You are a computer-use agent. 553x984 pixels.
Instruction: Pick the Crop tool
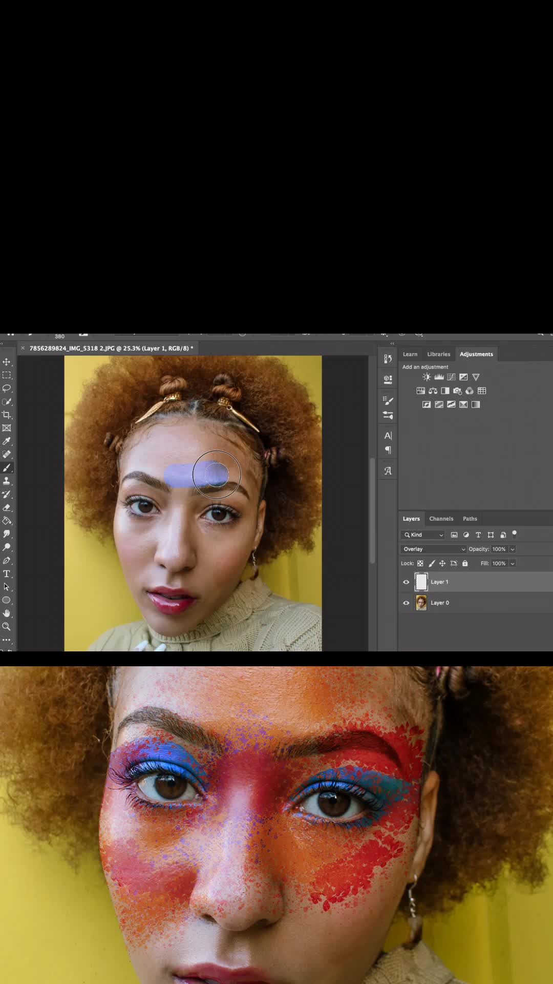7,415
